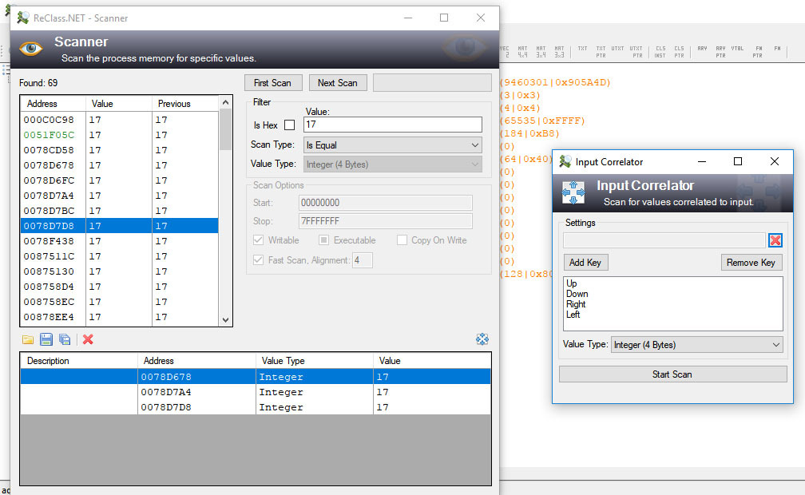Viewport: 805px width, 495px height.
Task: Start Scan in the Input Correlator
Action: 672,374
